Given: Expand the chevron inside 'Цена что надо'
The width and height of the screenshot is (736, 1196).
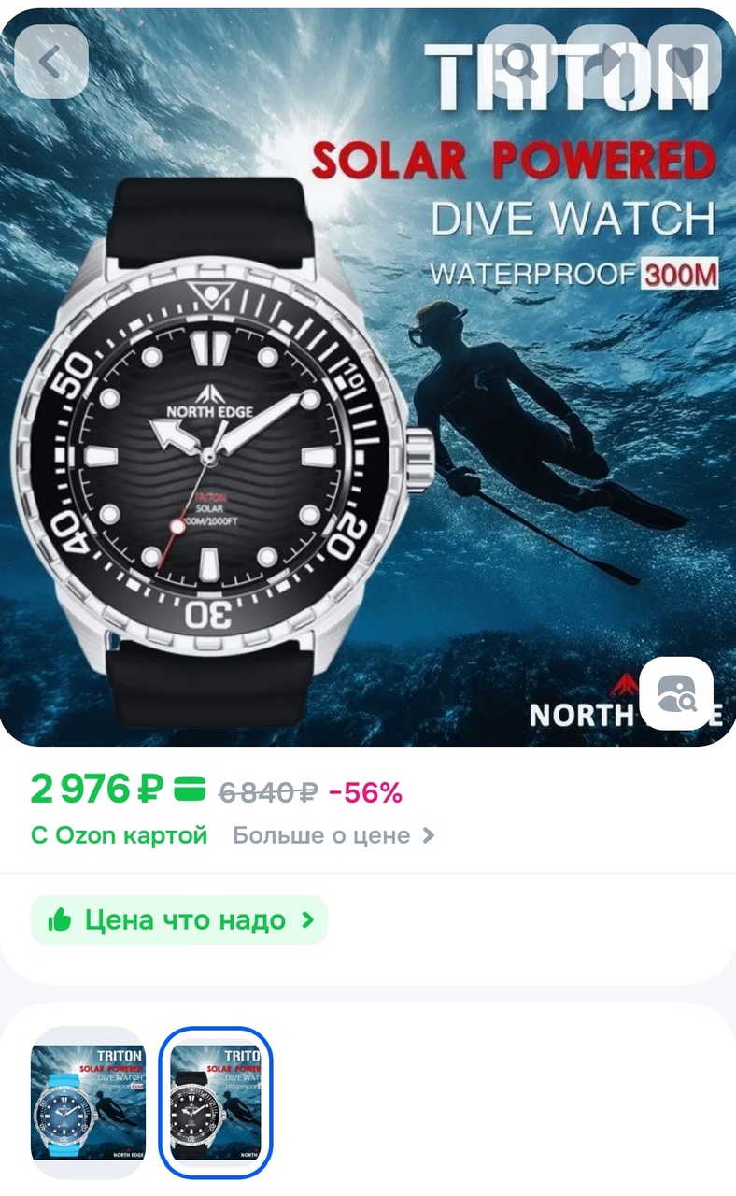Looking at the screenshot, I should coord(307,920).
